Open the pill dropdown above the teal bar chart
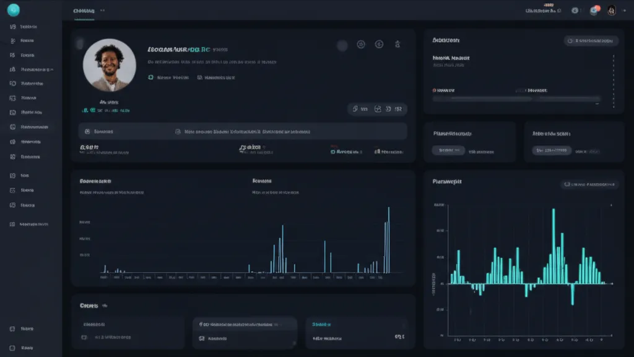 tap(589, 184)
